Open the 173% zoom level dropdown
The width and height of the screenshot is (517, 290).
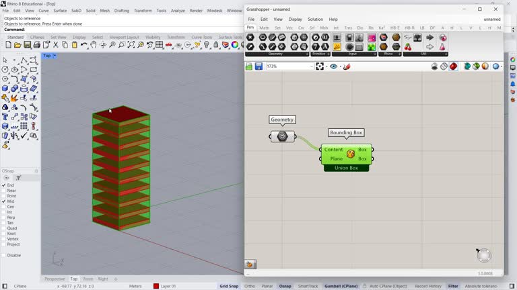(311, 66)
